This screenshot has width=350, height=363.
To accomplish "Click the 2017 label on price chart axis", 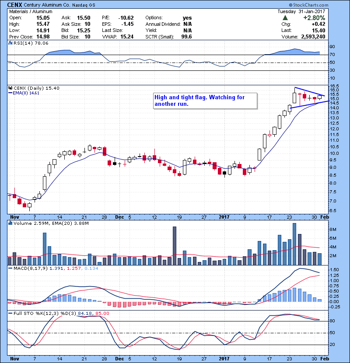I will click(x=224, y=217).
